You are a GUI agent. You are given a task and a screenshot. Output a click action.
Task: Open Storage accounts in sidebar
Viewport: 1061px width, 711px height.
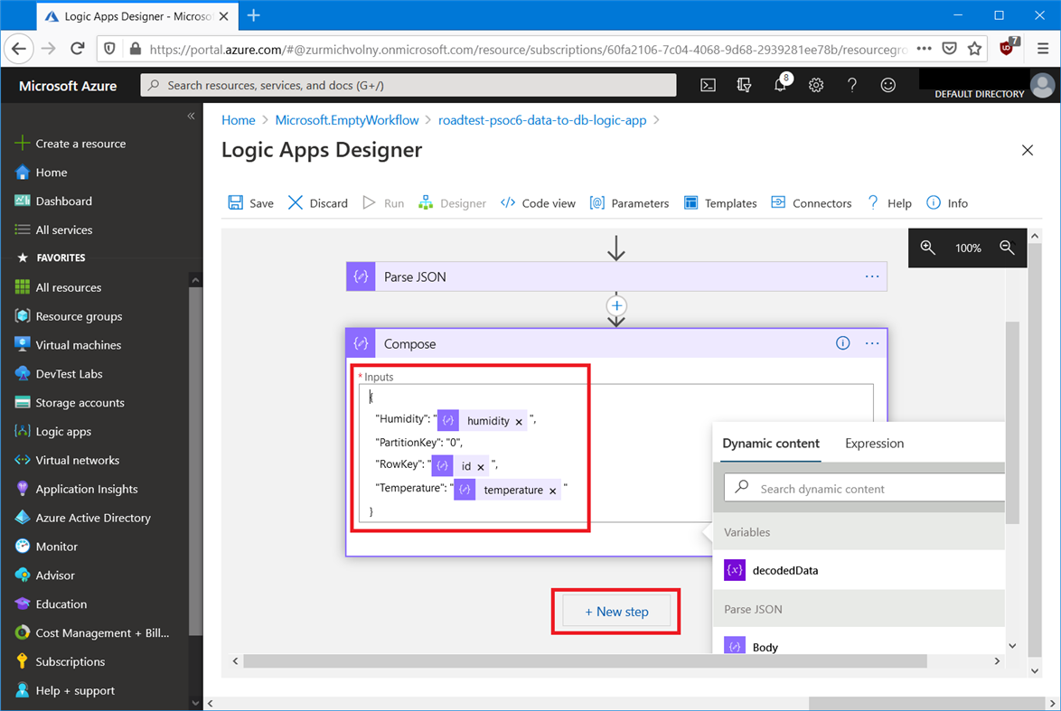click(80, 403)
